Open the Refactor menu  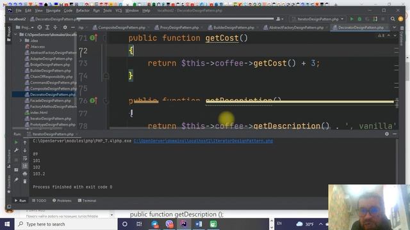point(83,11)
